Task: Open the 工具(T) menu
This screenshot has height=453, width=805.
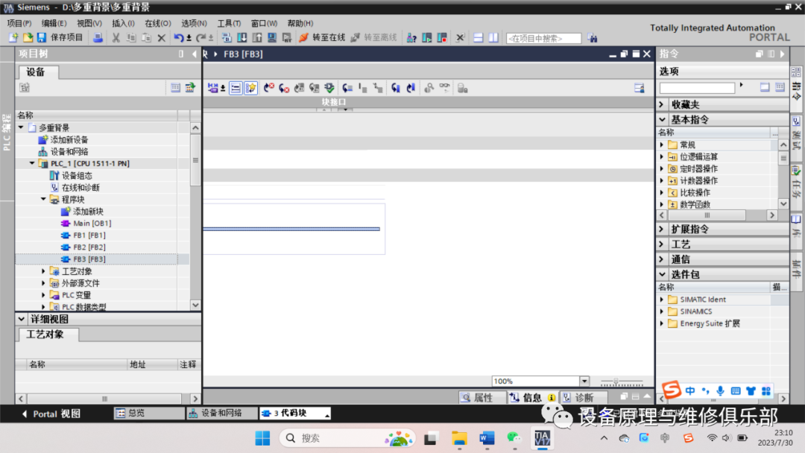Action: (229, 23)
